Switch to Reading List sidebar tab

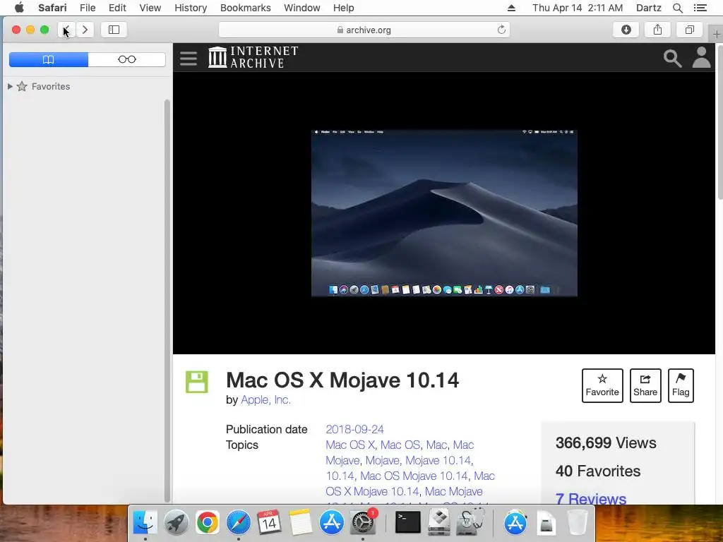click(x=127, y=59)
